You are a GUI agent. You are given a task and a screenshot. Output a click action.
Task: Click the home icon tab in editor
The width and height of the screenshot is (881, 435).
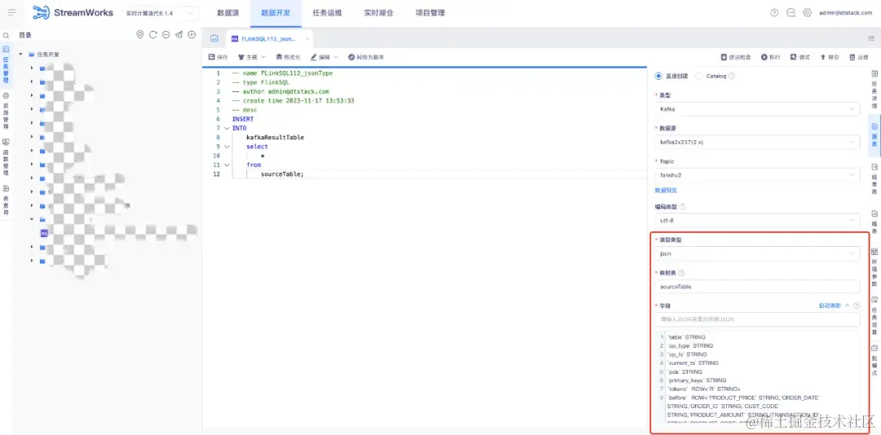(x=214, y=38)
